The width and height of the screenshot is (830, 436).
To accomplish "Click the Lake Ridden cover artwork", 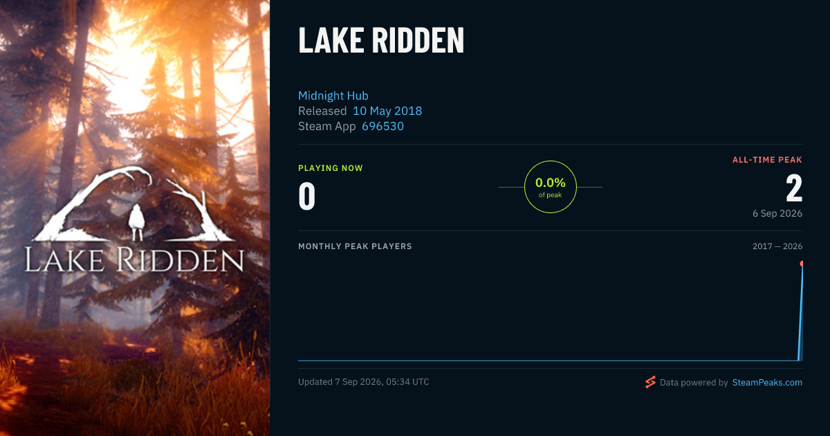I will click(135, 218).
